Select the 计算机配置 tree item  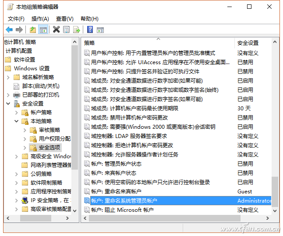pos(19,51)
